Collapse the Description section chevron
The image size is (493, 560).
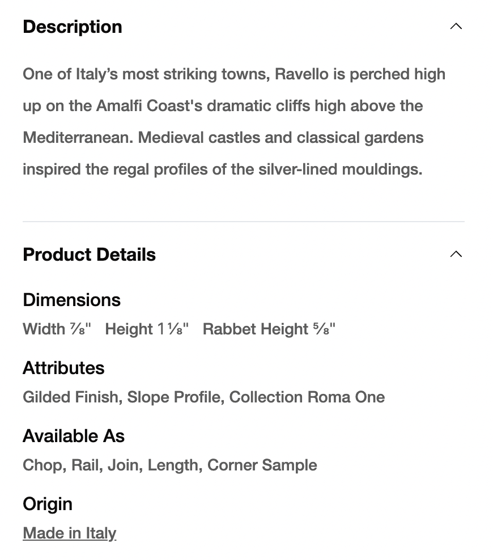click(x=456, y=27)
